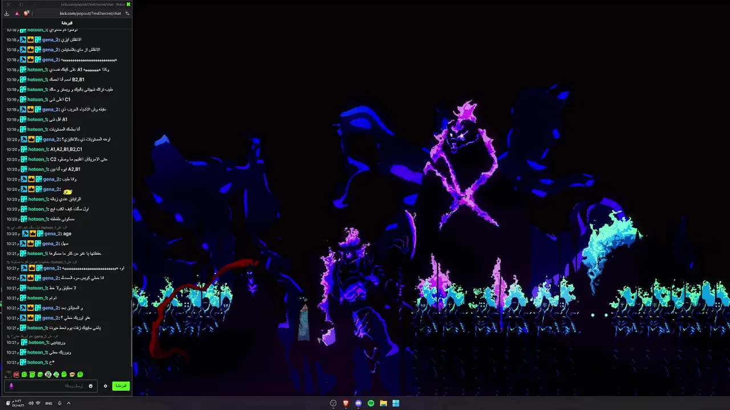730x410 pixels.
Task: Insert the dark gray character emote
Action: point(8,374)
